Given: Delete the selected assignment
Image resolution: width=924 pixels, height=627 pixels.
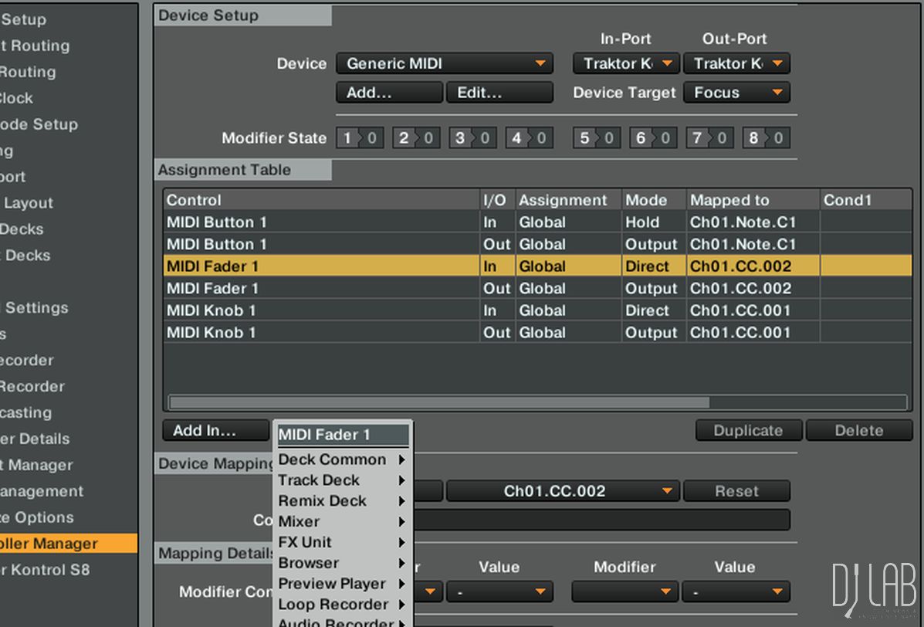Looking at the screenshot, I should click(858, 431).
